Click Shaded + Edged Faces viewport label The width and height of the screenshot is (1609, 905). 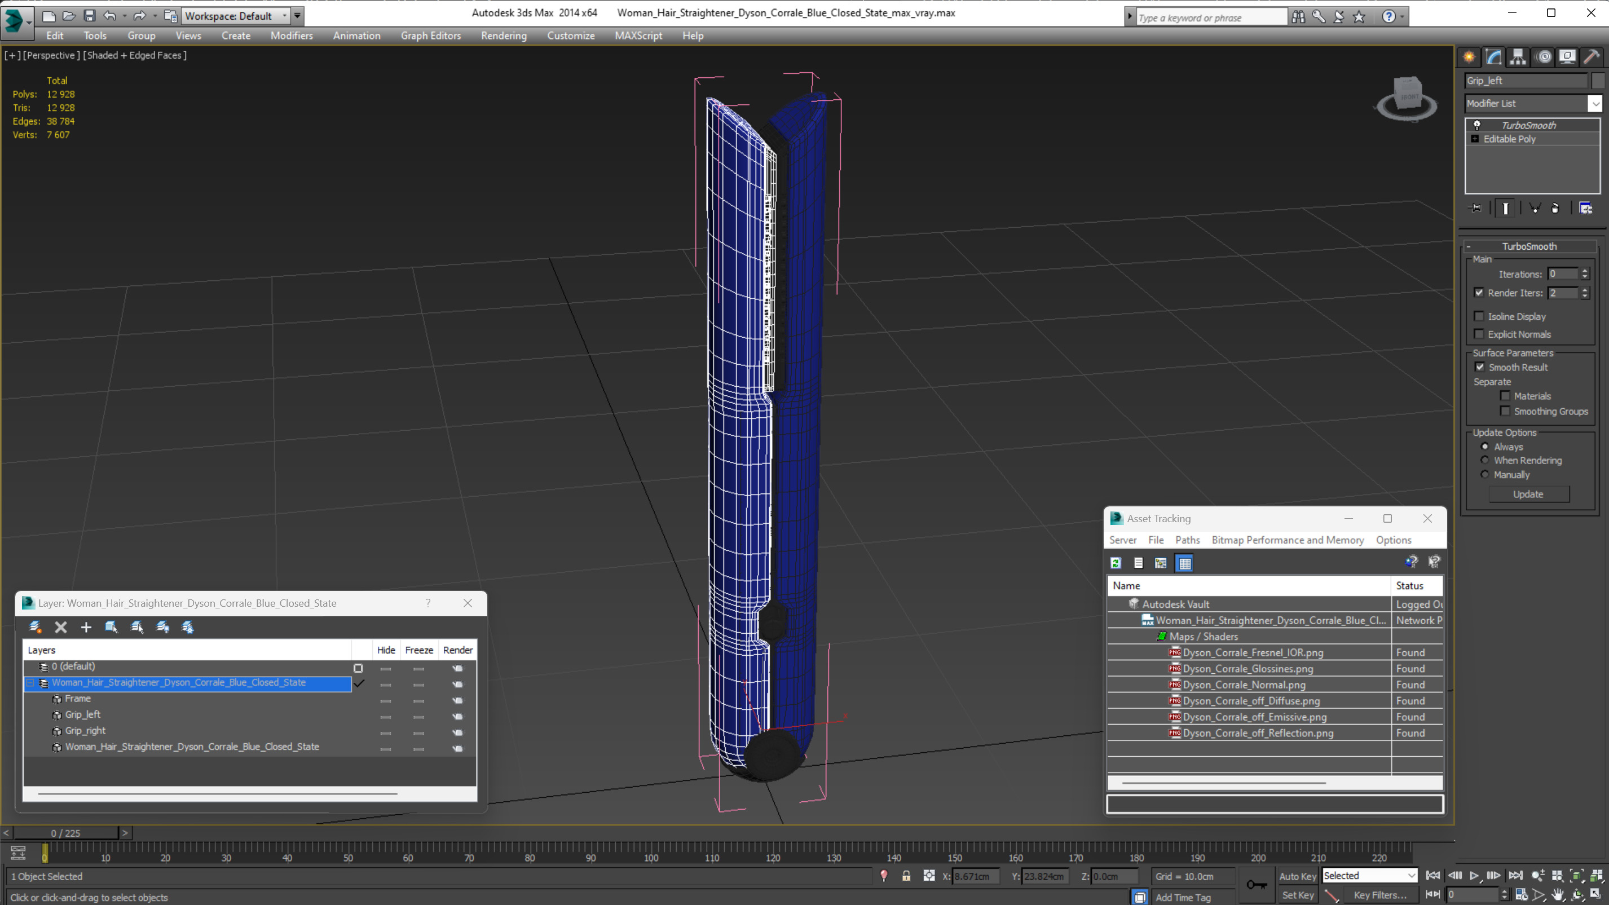point(135,55)
